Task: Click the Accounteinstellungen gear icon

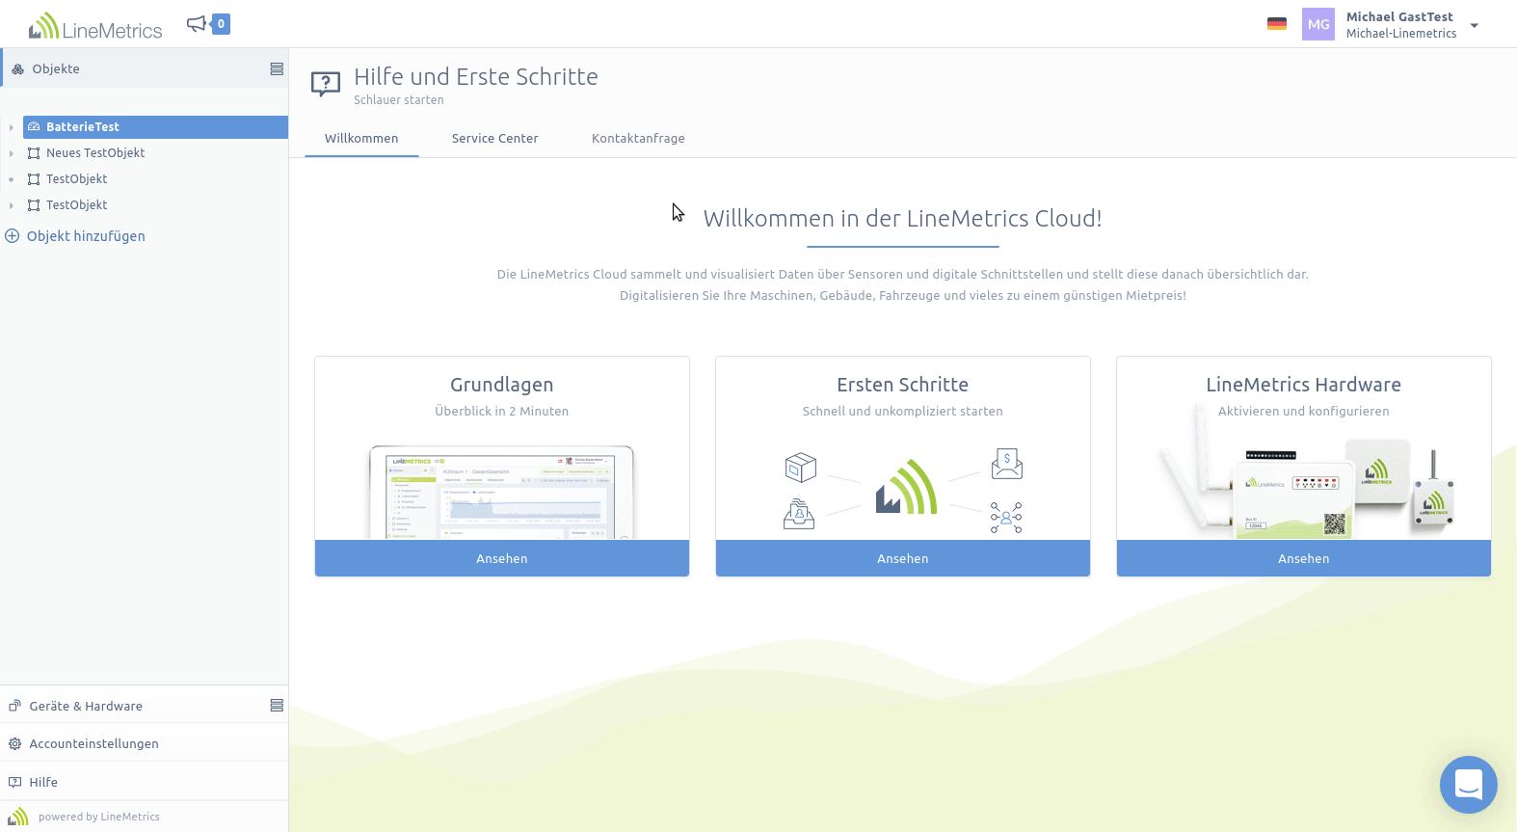Action: (x=14, y=743)
